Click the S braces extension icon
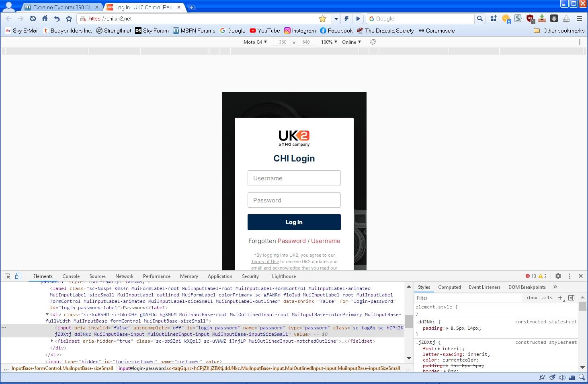The image size is (588, 384). click(518, 18)
